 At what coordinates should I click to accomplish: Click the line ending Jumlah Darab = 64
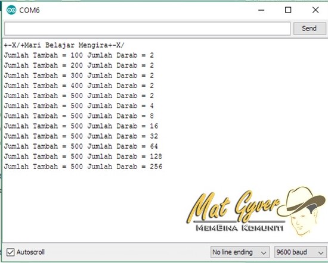81,146
